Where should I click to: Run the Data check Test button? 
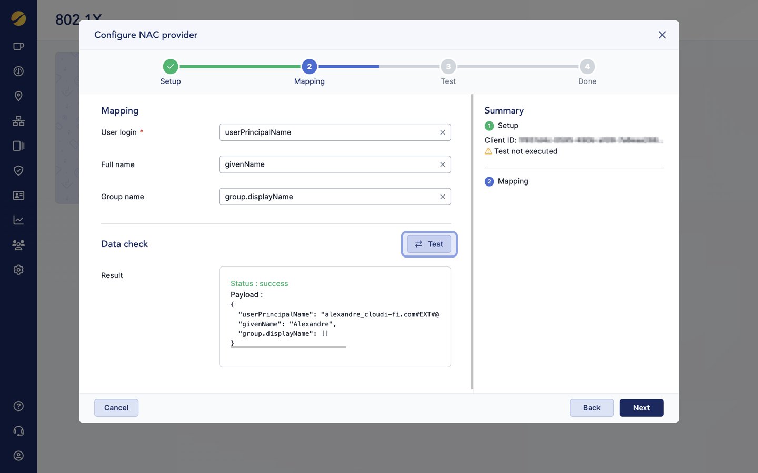coord(429,244)
